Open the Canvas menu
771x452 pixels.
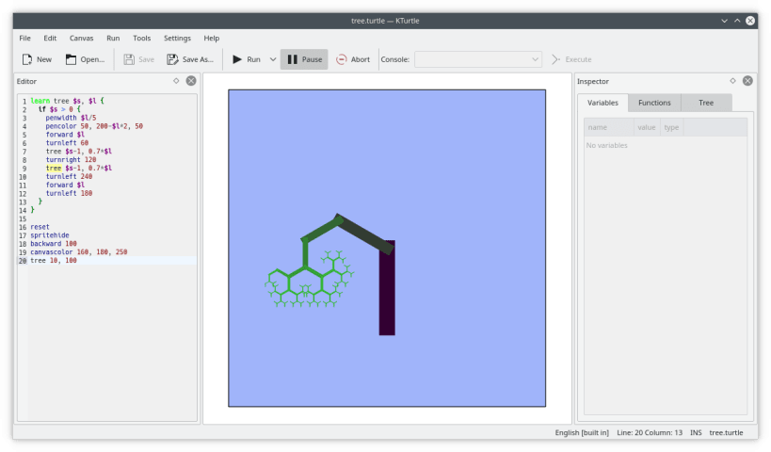[81, 38]
